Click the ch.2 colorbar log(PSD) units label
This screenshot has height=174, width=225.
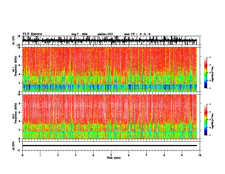click(x=213, y=121)
